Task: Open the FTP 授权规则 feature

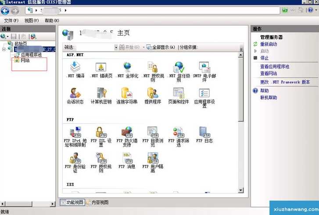Action: (101, 162)
